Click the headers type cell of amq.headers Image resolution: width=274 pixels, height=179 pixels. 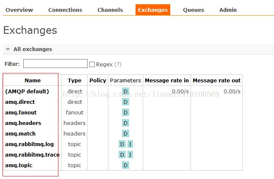pos(75,123)
